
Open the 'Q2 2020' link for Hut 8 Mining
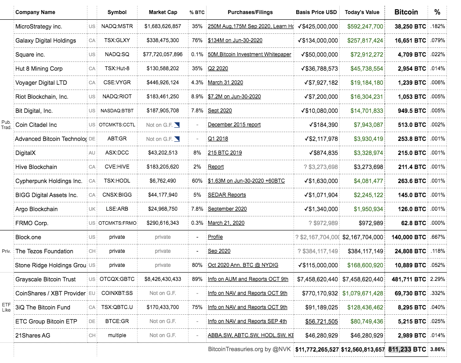point(218,68)
